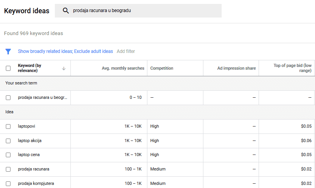315x188 pixels.
Task: Click '100 – 1K' searches for prodaja racunara
Action: (133, 169)
